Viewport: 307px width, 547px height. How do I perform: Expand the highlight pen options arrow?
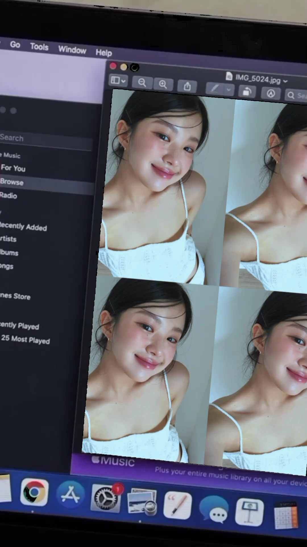click(x=229, y=90)
